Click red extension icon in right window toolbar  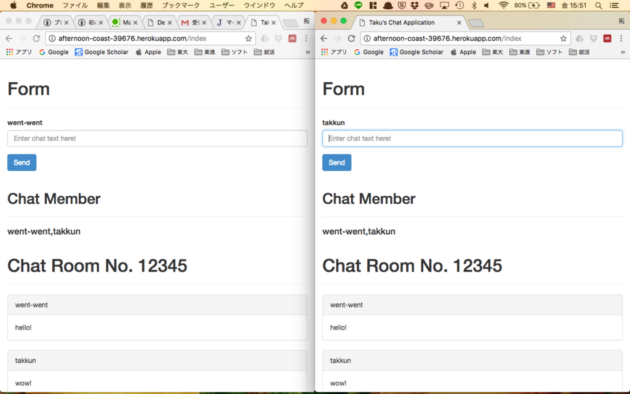point(607,38)
